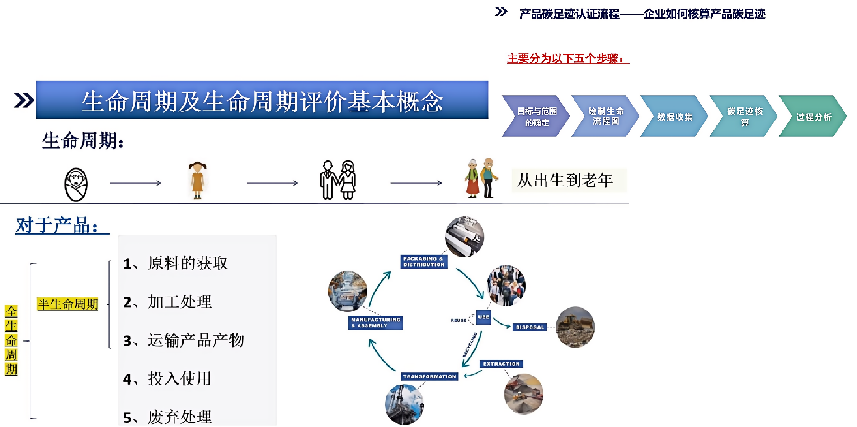857x427 pixels.
Task: Select the 目标与范围的确定 step arrow
Action: point(536,116)
